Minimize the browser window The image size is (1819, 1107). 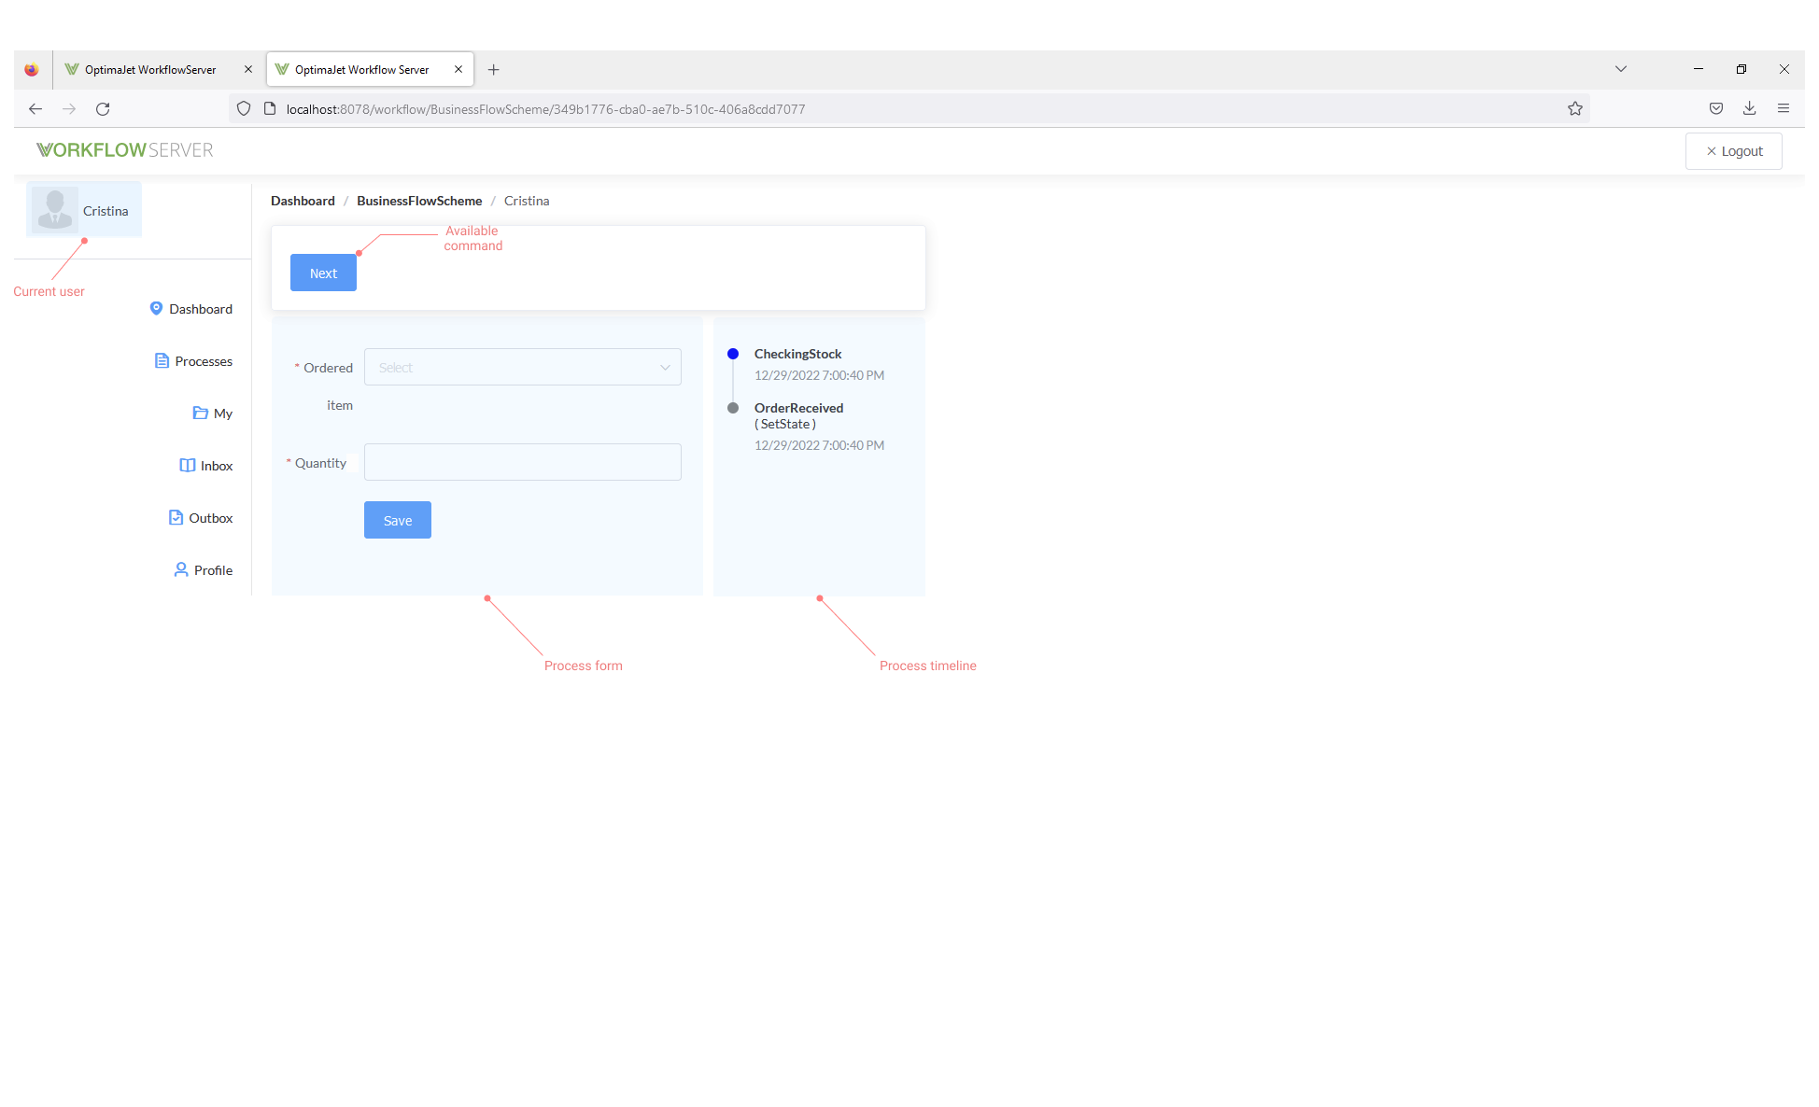[x=1699, y=69]
